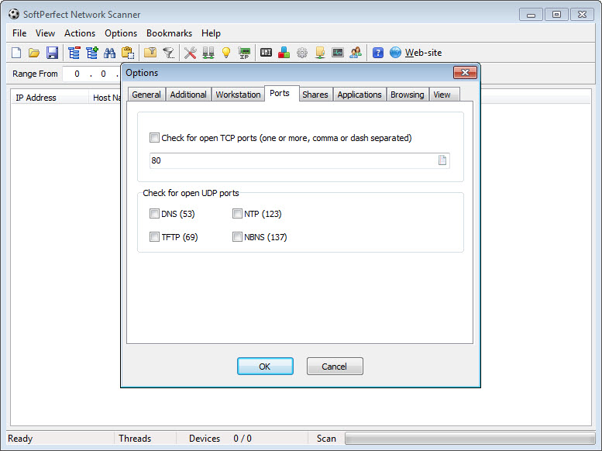The width and height of the screenshot is (602, 451).
Task: Click the monitor graph icon
Action: coord(338,53)
